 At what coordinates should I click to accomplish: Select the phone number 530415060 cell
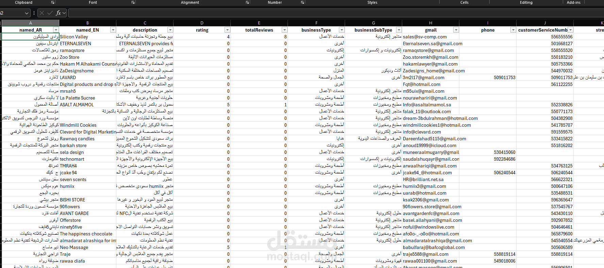click(488, 152)
